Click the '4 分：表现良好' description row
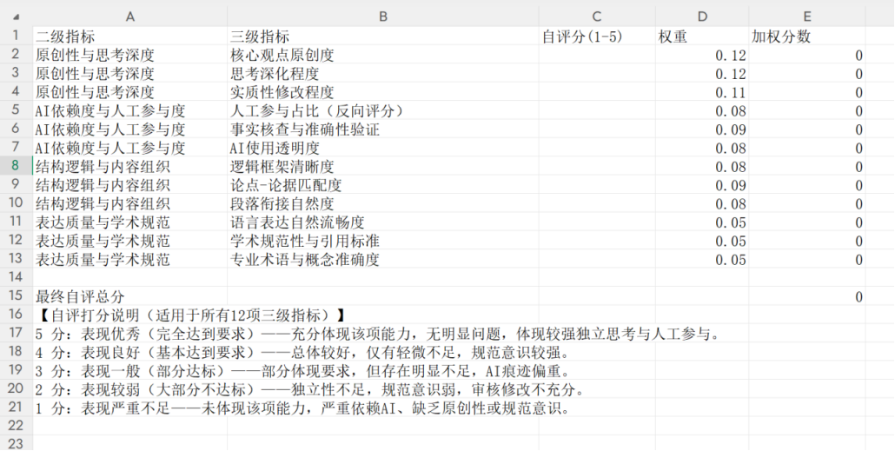Screen dimensions: 895x451 click(302, 352)
